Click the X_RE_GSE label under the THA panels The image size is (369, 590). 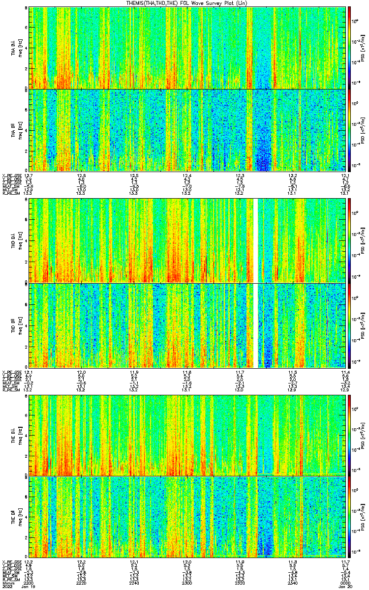tap(11, 176)
